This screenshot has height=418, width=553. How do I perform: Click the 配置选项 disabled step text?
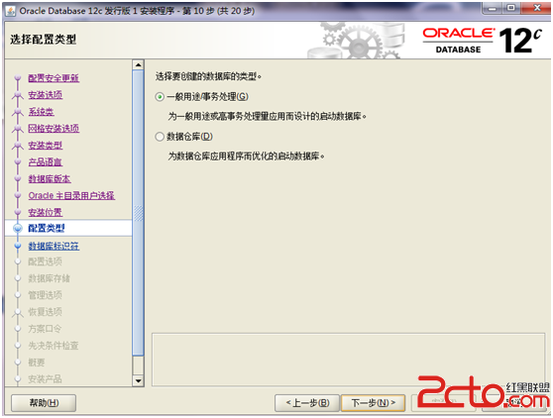46,261
